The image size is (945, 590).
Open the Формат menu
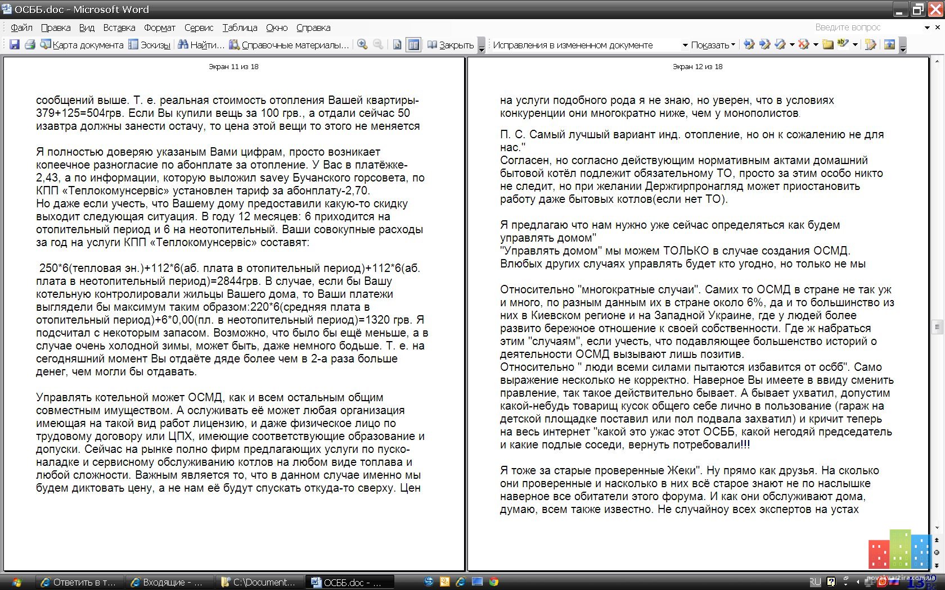tap(160, 28)
